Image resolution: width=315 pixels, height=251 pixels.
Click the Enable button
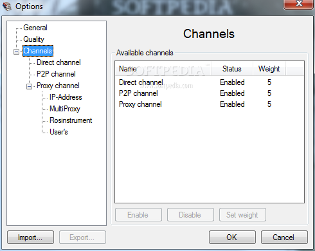click(138, 215)
